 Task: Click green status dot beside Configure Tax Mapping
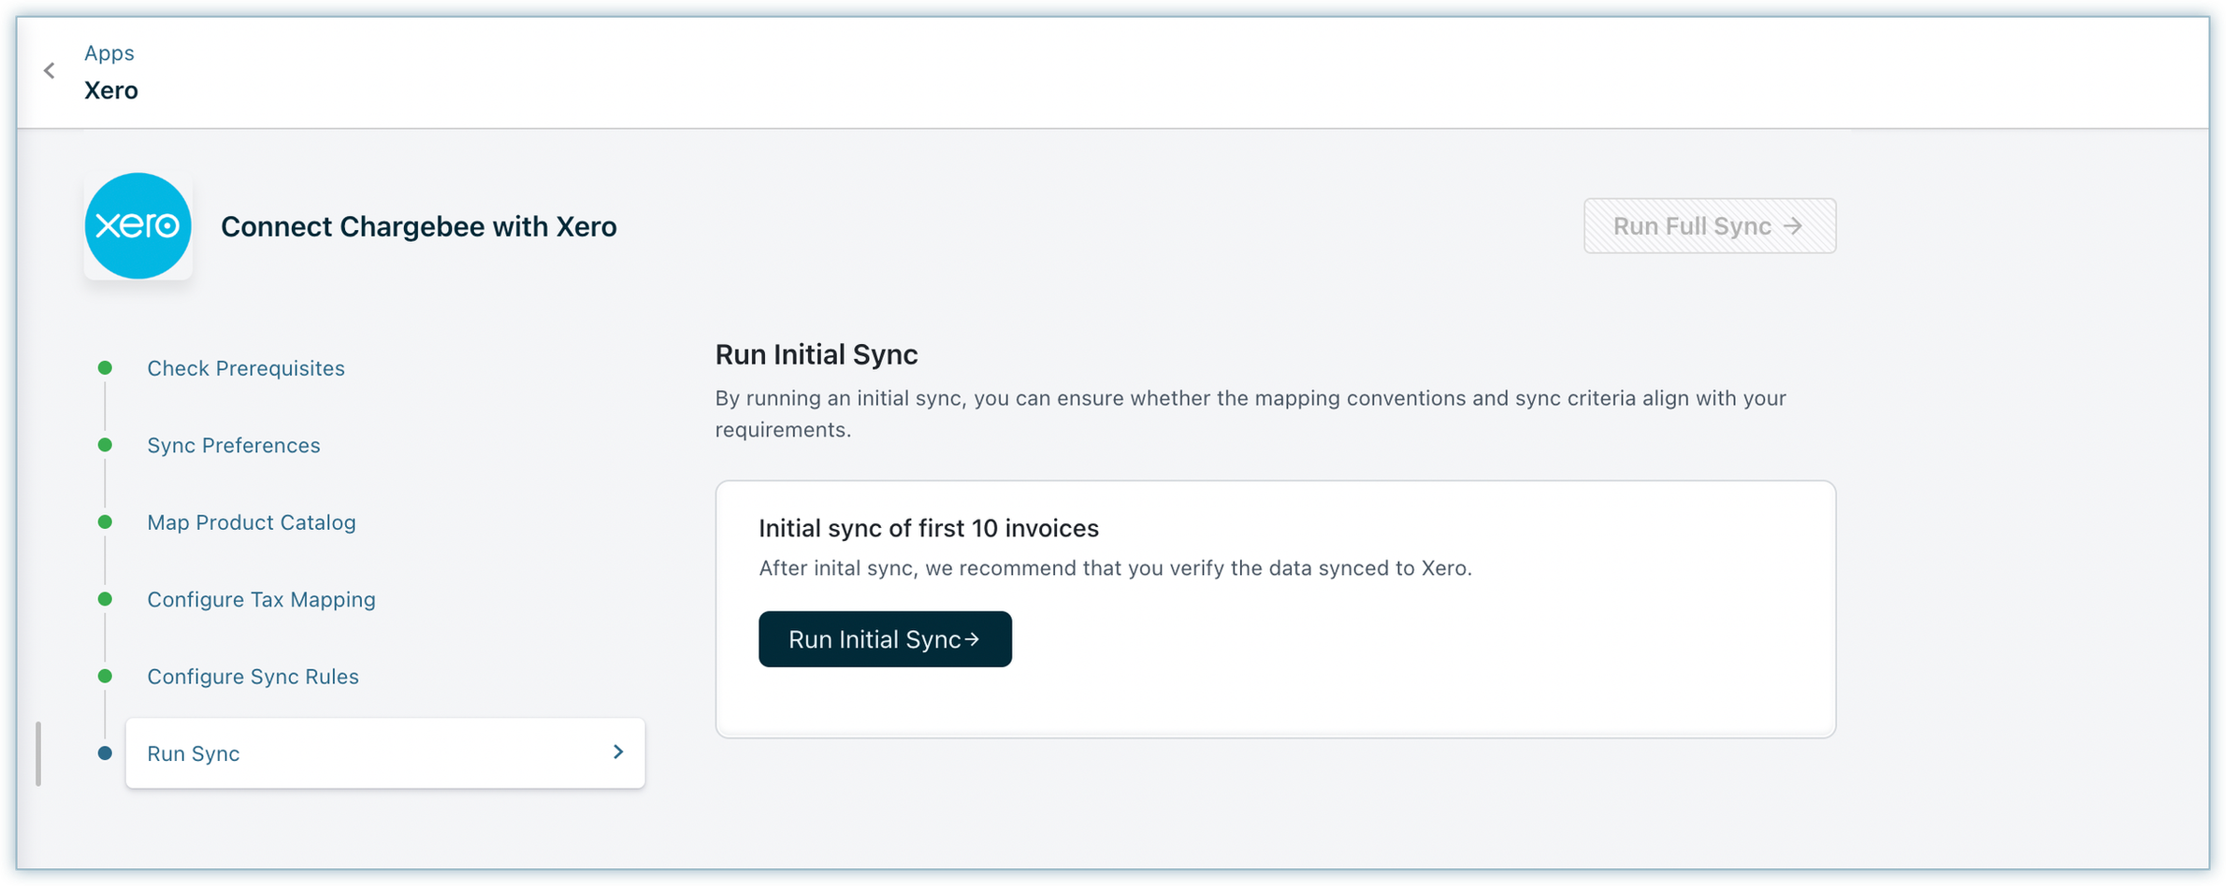pyautogui.click(x=105, y=599)
